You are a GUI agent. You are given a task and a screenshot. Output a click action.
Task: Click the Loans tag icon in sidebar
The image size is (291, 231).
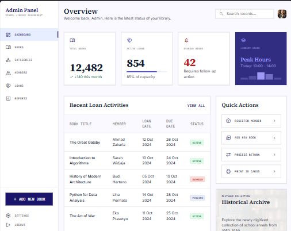(8, 86)
